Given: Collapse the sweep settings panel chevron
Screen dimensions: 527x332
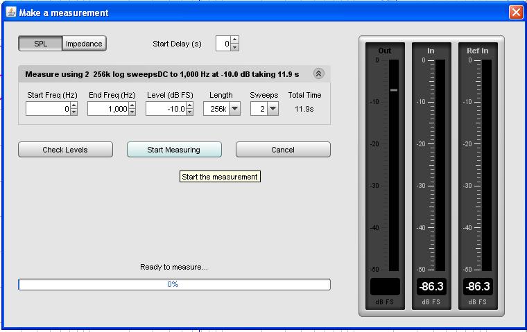Looking at the screenshot, I should 318,73.
